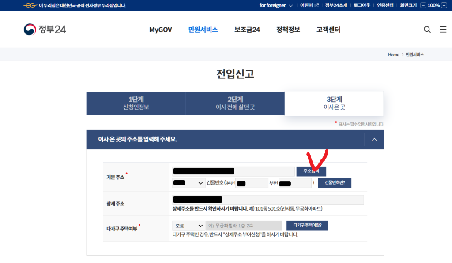
Task: Click the 로그아웃 link
Action: coord(362,5)
